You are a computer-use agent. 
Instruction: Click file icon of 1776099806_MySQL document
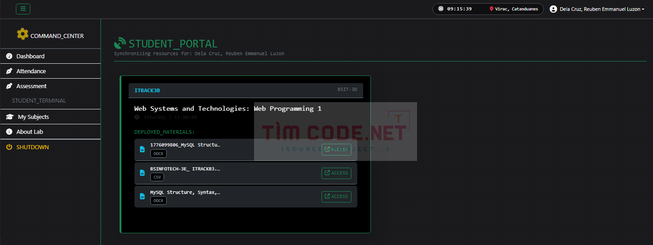point(142,149)
